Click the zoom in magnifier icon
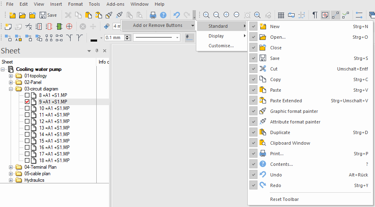 (206, 15)
